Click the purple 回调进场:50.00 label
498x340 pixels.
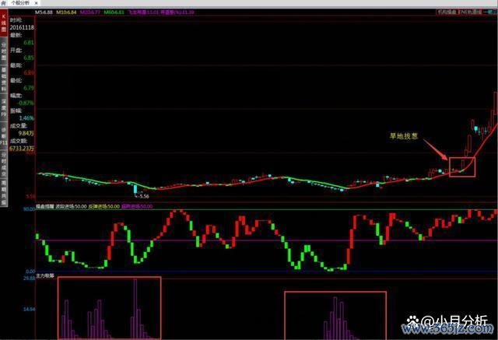click(x=137, y=206)
